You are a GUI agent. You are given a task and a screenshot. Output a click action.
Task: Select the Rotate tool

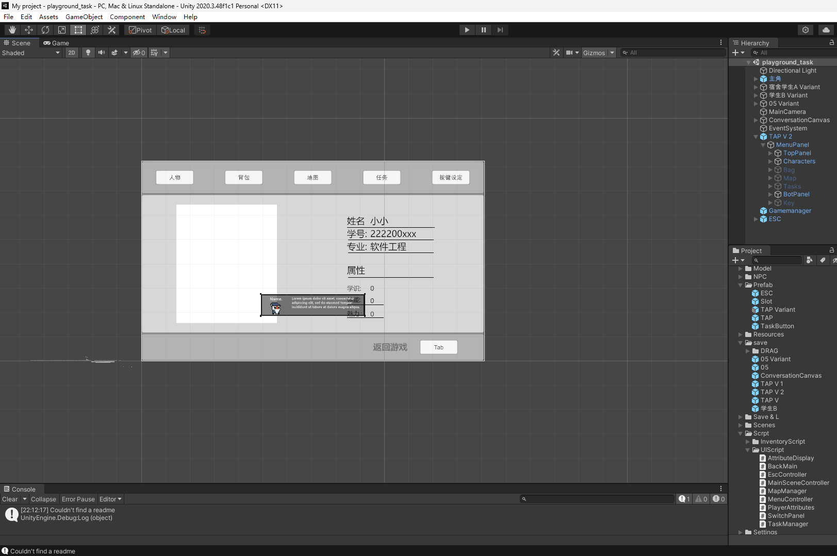point(45,30)
